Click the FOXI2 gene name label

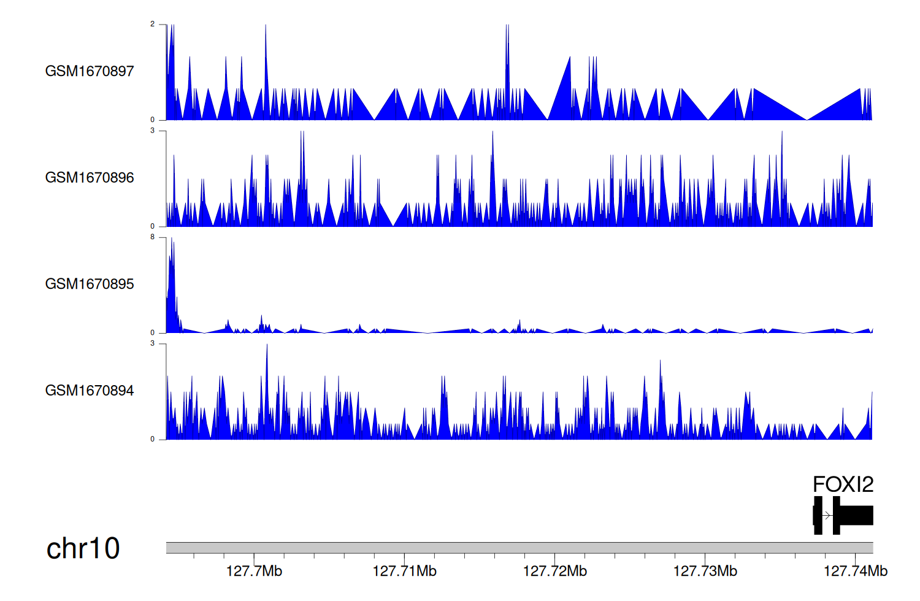[843, 484]
